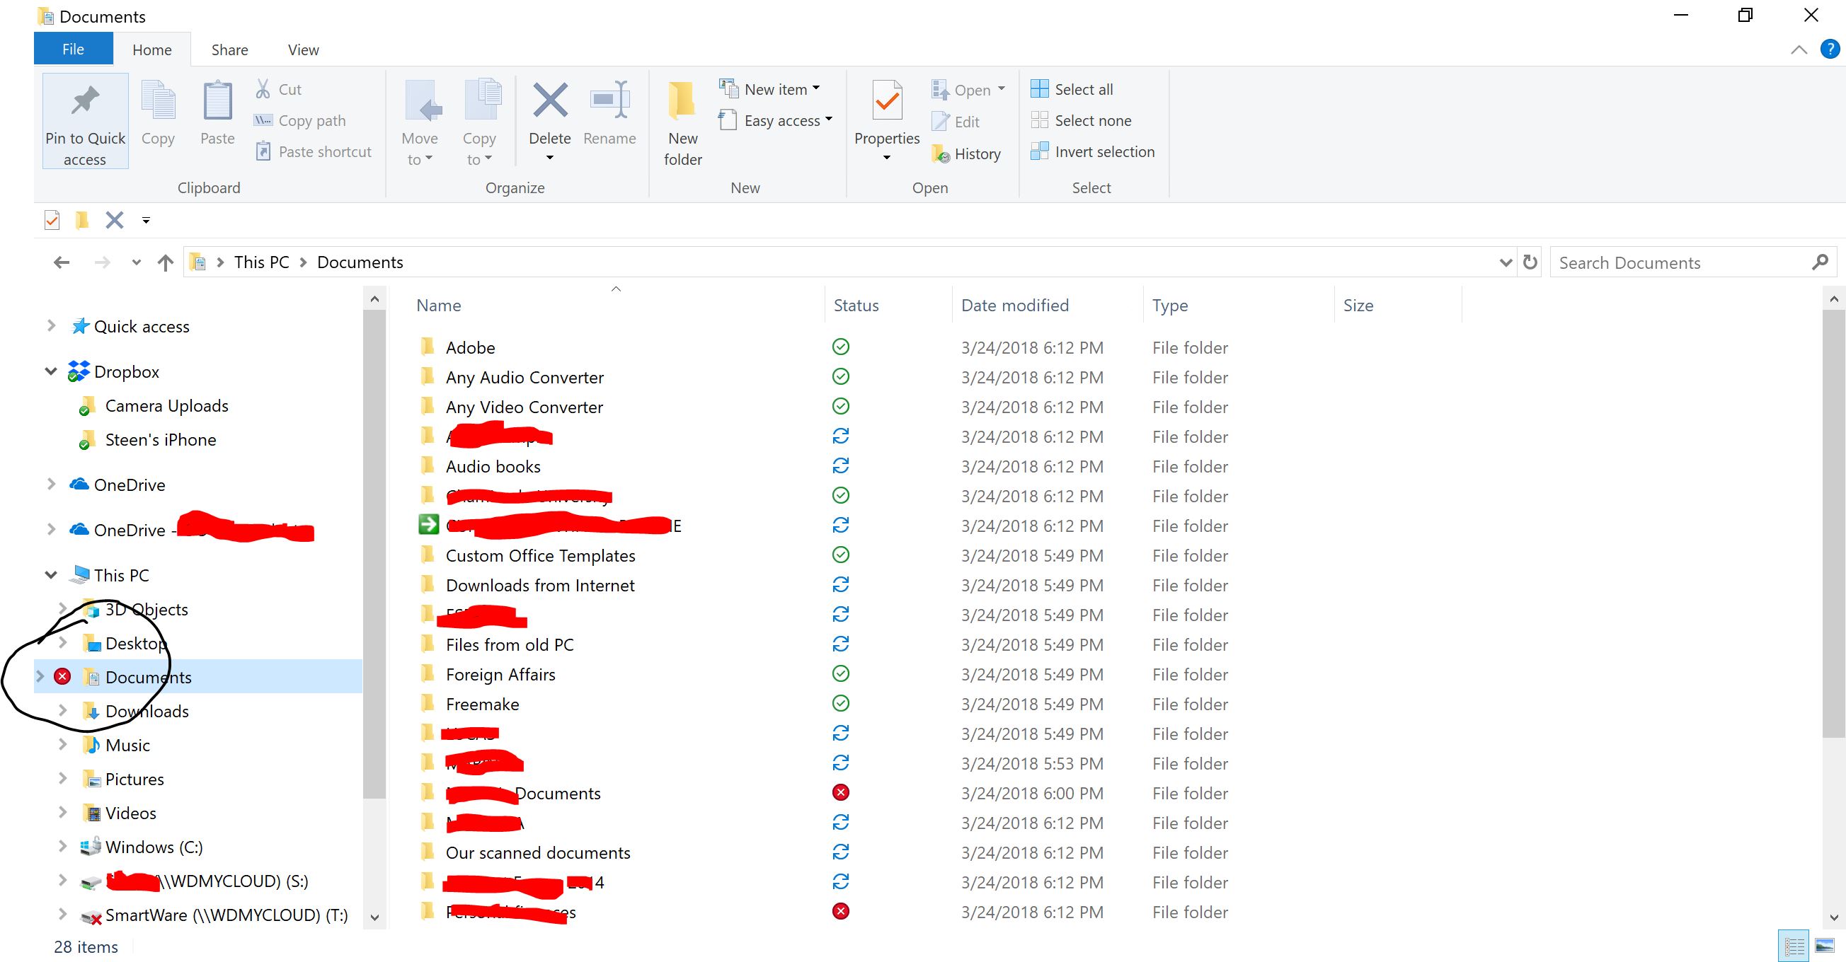Click the History icon
The image size is (1846, 962).
(x=940, y=153)
